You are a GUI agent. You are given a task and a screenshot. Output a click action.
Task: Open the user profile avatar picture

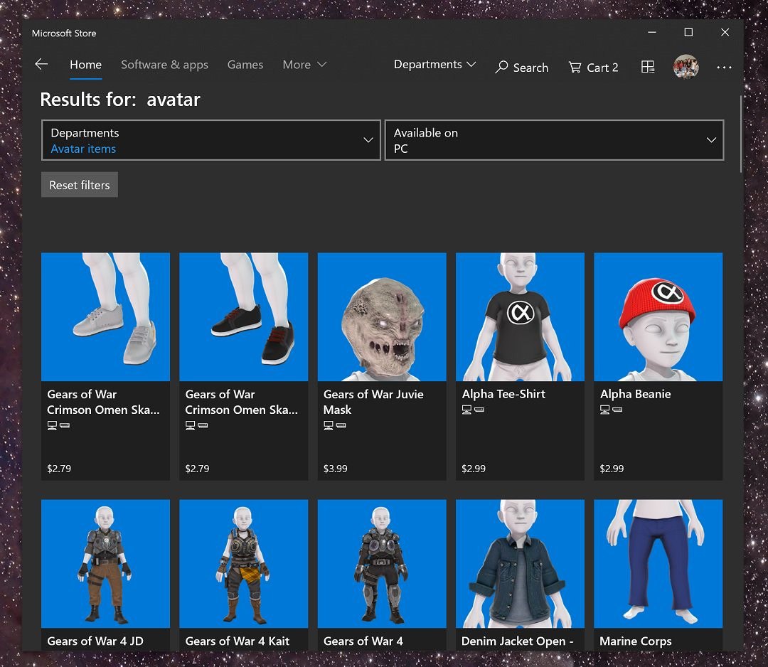tap(686, 67)
